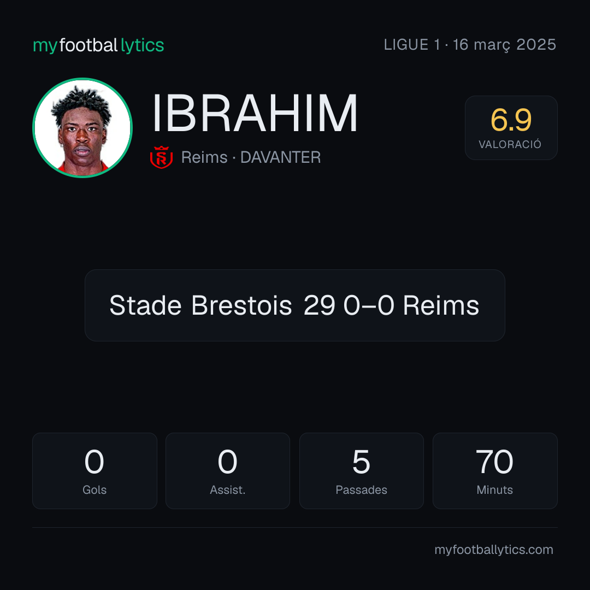Viewport: 590px width, 590px height.
Task: Click the Ligue 1 date label
Action: click(470, 45)
